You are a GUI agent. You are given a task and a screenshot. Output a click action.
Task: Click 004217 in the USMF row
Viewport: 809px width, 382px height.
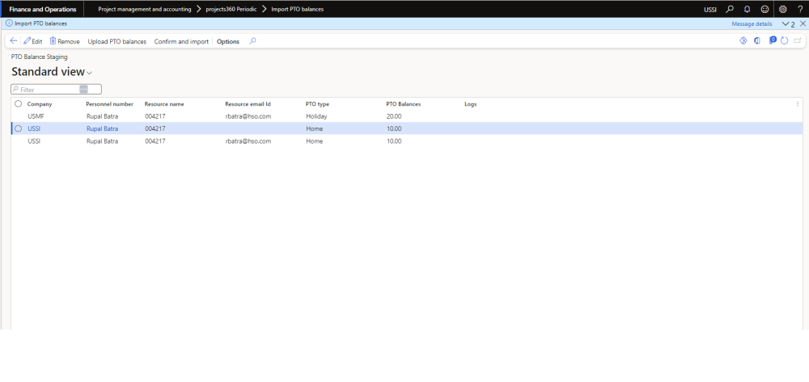tap(155, 116)
